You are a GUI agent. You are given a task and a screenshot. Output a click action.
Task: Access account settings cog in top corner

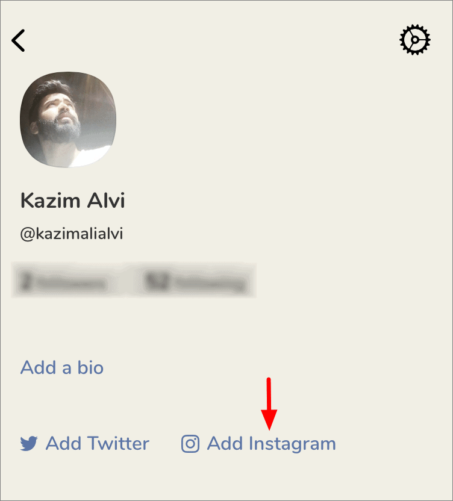414,40
